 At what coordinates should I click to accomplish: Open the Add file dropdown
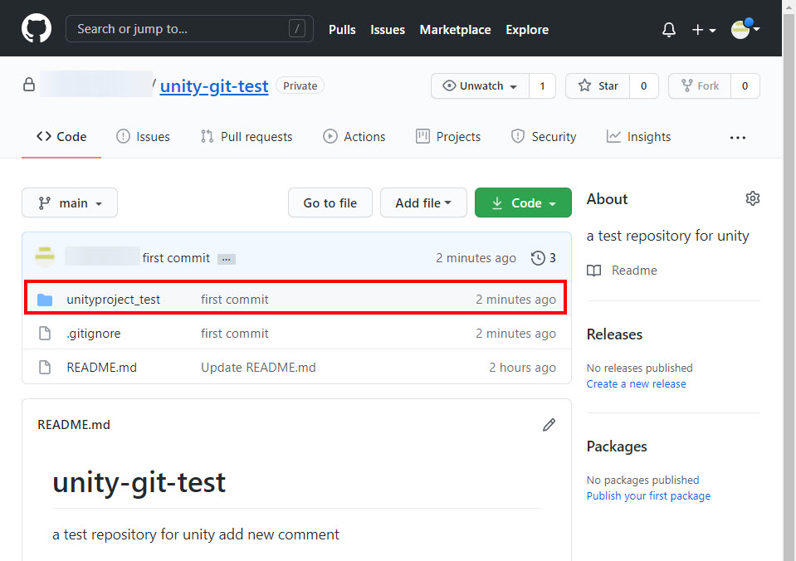[422, 202]
